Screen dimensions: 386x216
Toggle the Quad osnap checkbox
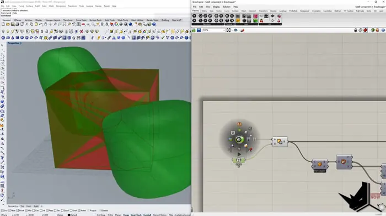(62, 211)
